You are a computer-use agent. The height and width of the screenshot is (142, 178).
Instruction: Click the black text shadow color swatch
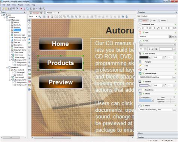click(144, 57)
